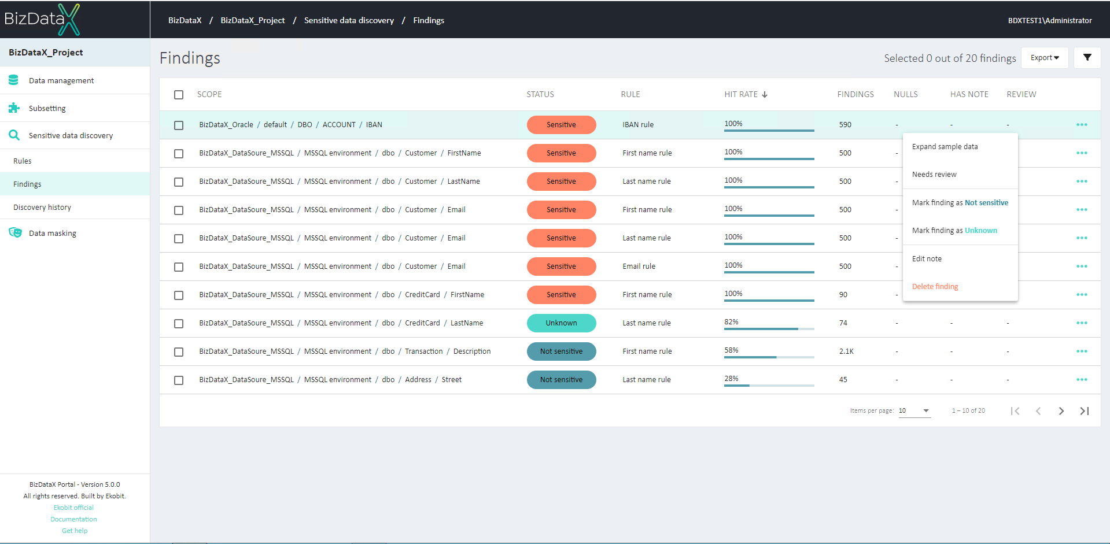
Task: Open the Get help link
Action: [75, 531]
